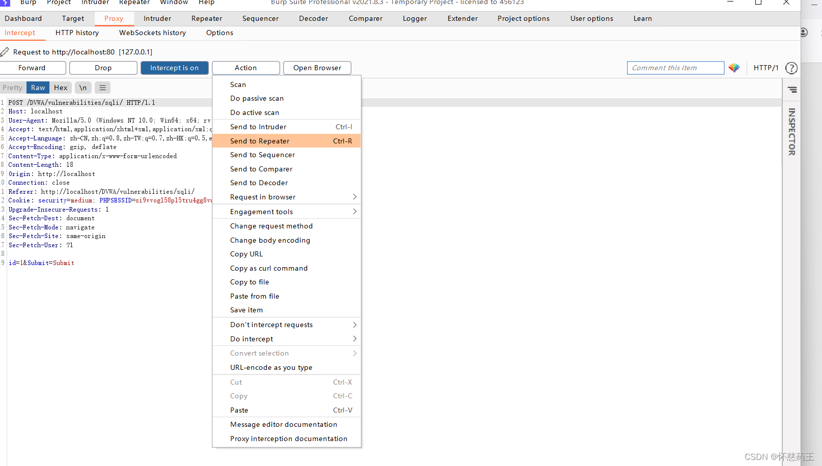Screen dimensions: 822x466
Task: Click the Comment this item field
Action: click(x=676, y=68)
